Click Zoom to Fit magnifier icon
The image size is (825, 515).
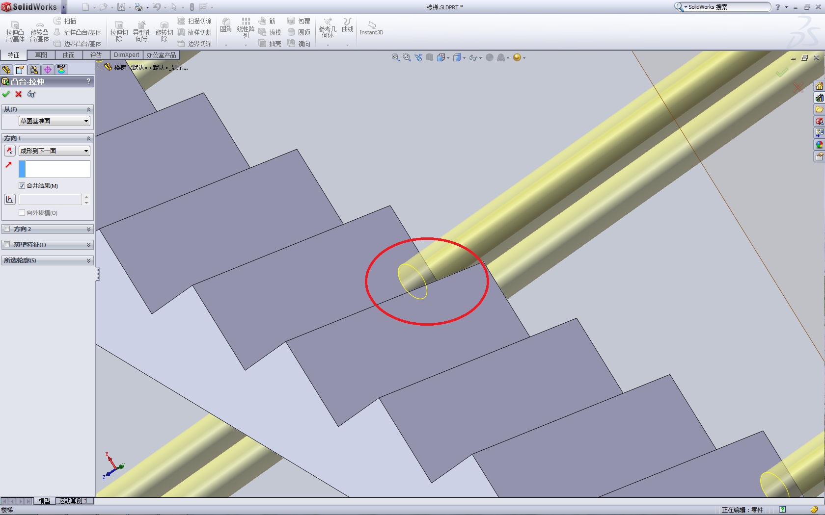(395, 57)
